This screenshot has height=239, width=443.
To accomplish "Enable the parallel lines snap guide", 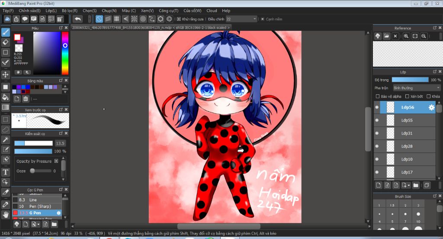I will 108,19.
